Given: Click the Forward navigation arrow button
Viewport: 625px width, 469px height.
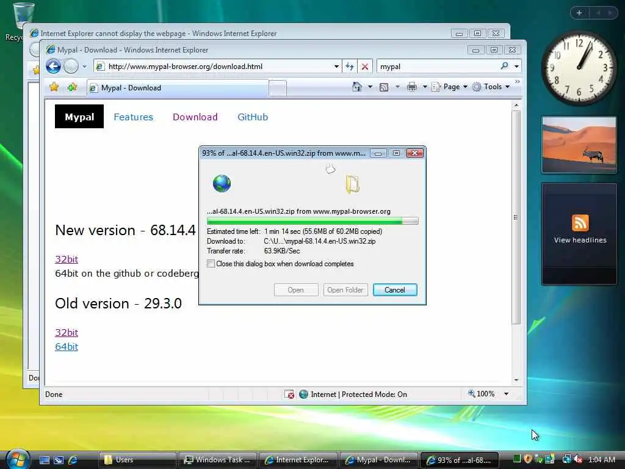Looking at the screenshot, I should pyautogui.click(x=71, y=66).
